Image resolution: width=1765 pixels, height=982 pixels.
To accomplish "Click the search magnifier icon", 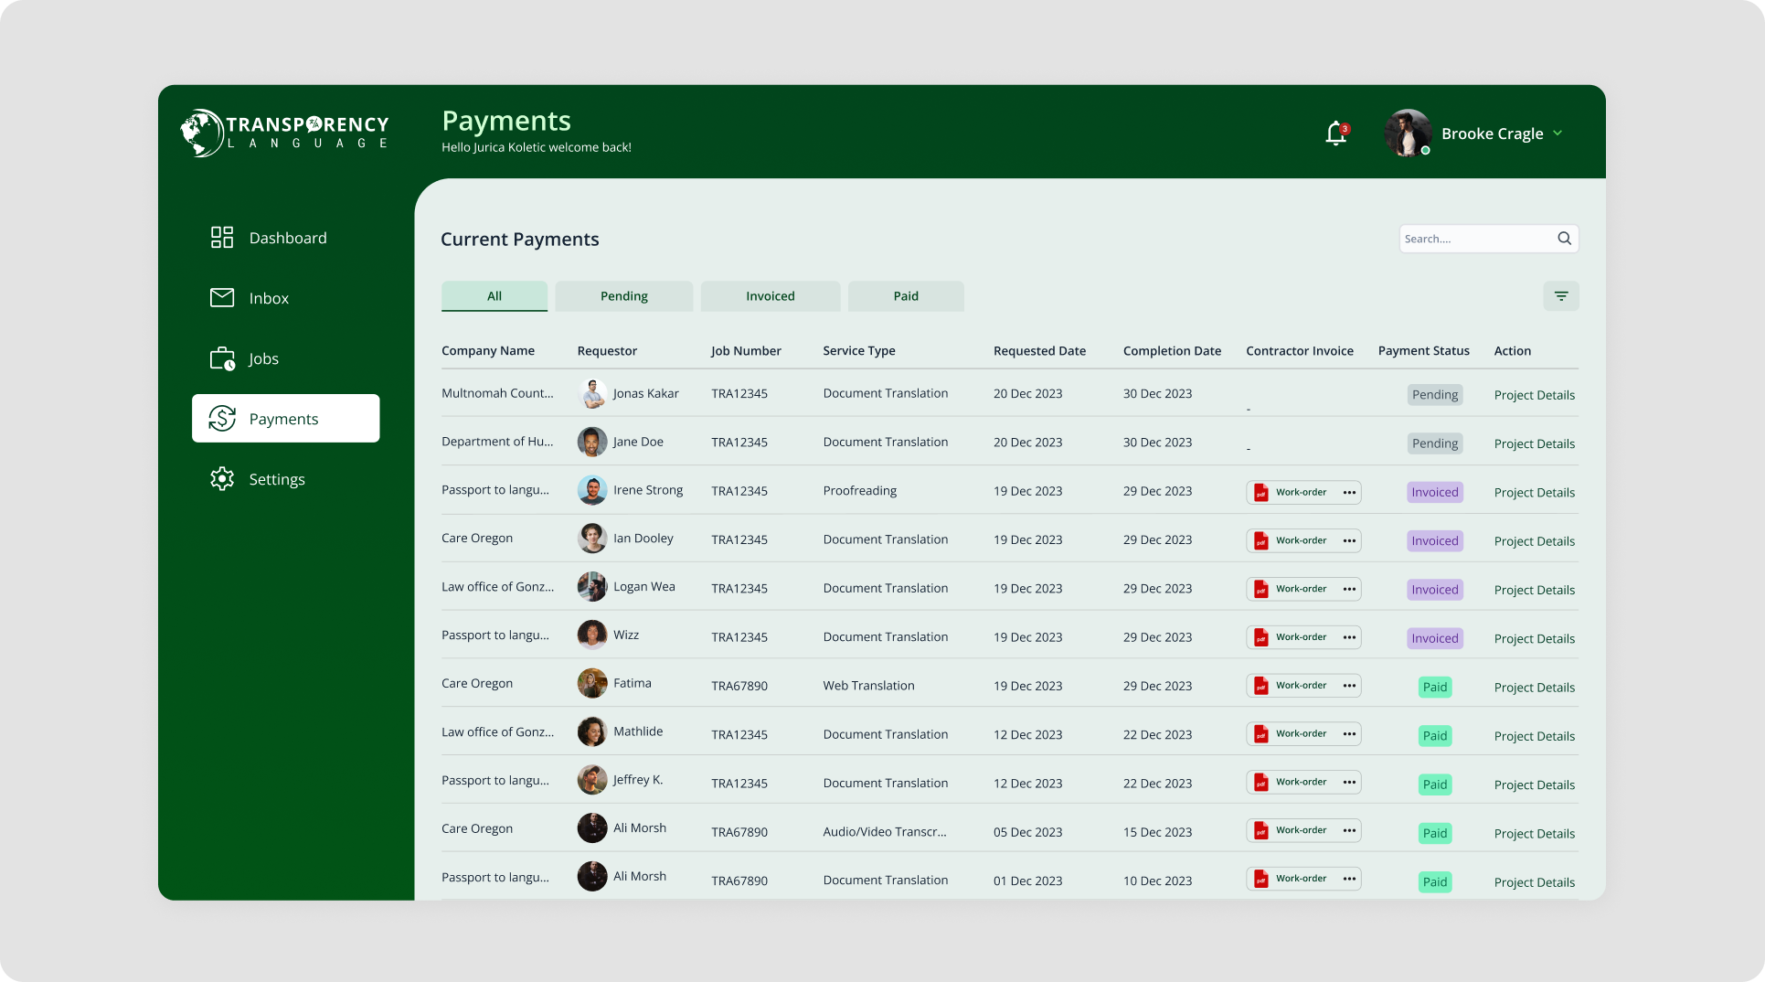I will (x=1564, y=239).
